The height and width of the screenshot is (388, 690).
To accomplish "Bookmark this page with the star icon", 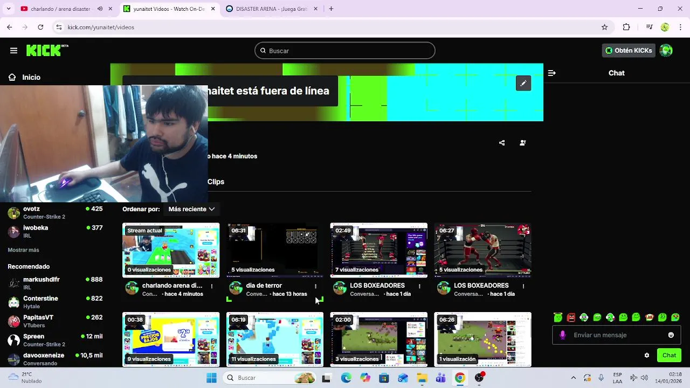I will (604, 27).
